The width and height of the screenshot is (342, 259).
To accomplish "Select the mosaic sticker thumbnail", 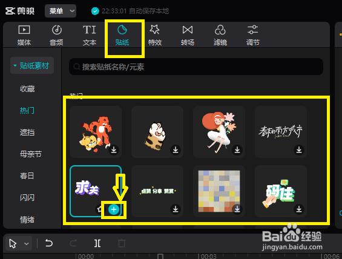I will [x=219, y=191].
